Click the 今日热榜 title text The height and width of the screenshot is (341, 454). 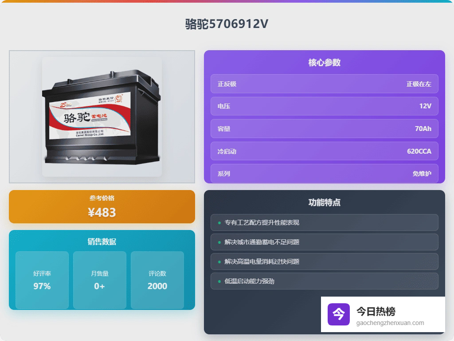376,311
